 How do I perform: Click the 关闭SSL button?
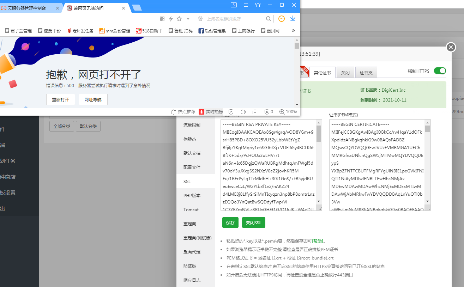[253, 223]
